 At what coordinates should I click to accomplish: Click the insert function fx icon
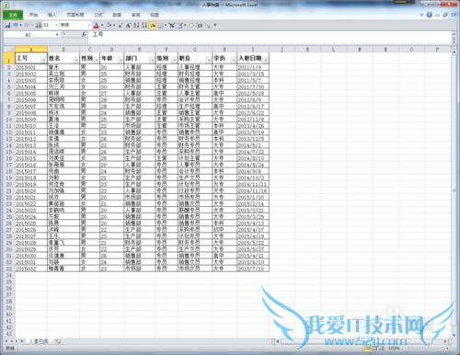click(84, 35)
